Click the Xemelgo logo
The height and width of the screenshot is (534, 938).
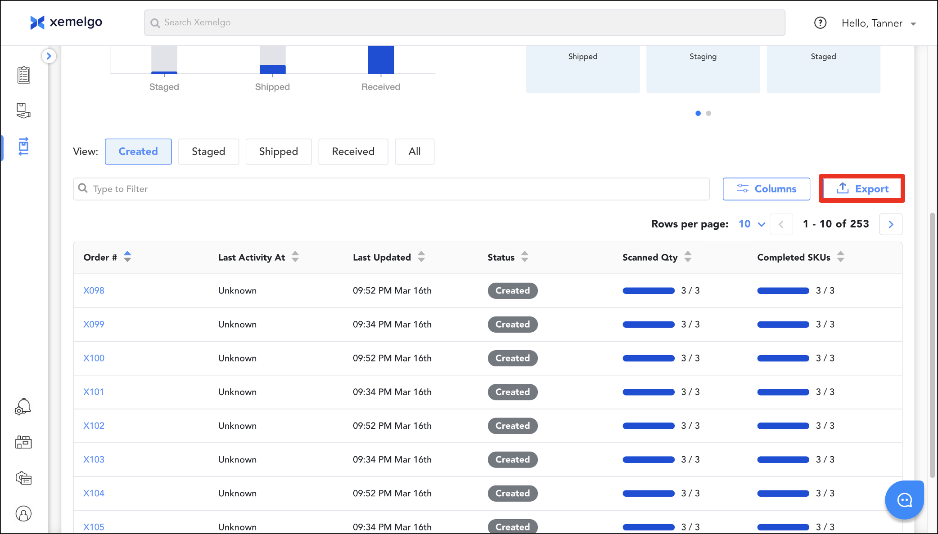tap(66, 22)
